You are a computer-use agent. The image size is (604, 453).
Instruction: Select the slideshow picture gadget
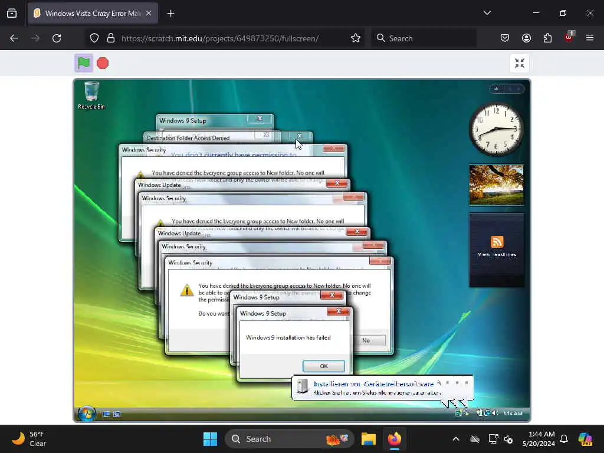click(x=496, y=185)
